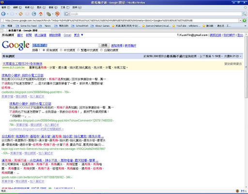This screenshot has height=194, width=248.
Task: Select the 繁體中文網頁 radio option
Action: [x=78, y=50]
